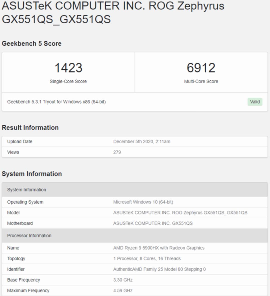Screen dimensions: 270x296
Task: Click the 1423 single-core score number
Action: point(68,68)
